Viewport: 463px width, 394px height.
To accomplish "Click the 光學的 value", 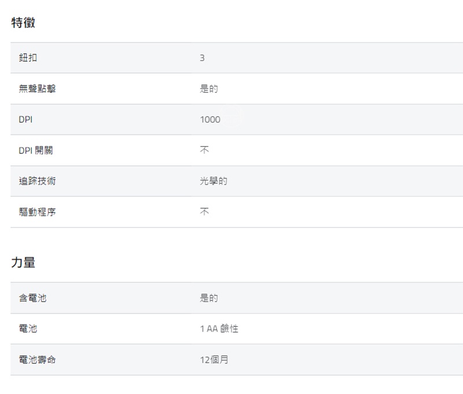I will point(214,181).
